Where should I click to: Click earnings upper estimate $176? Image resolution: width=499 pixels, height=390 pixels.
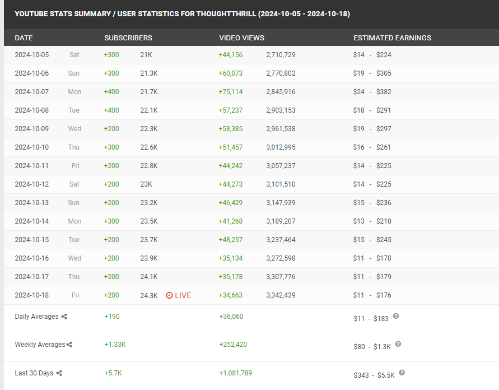(x=384, y=295)
